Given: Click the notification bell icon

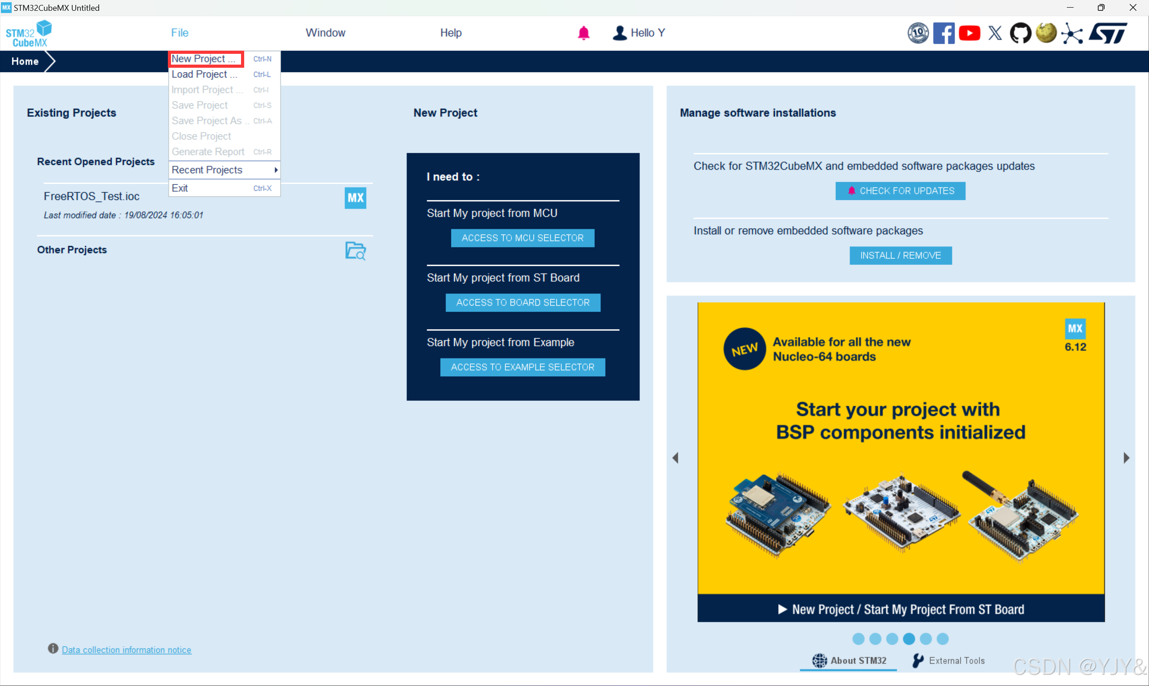Looking at the screenshot, I should pyautogui.click(x=583, y=33).
